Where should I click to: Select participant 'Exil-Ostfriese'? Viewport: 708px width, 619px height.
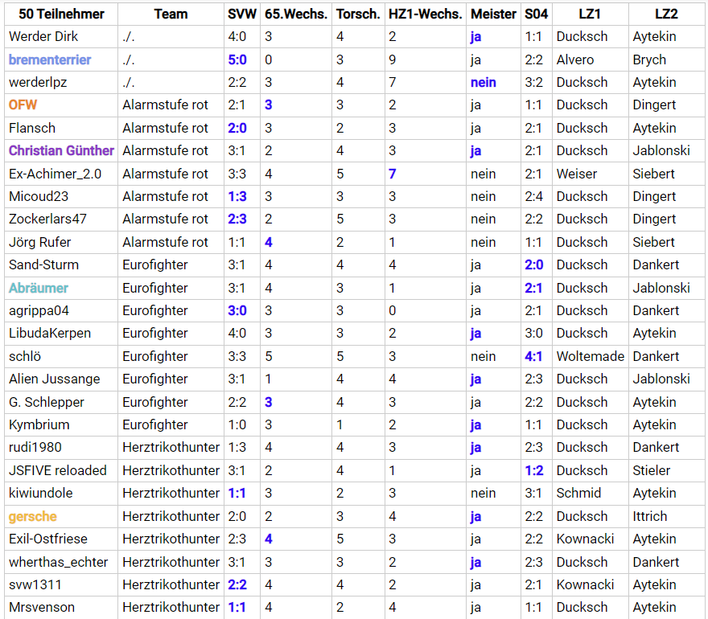[x=48, y=539]
